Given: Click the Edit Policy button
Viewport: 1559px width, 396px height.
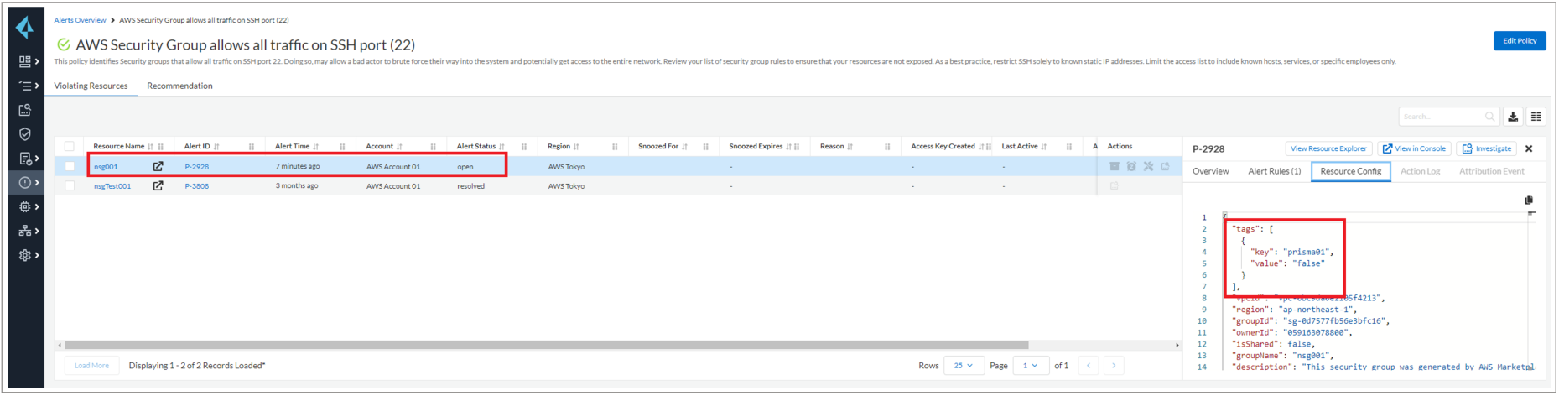Looking at the screenshot, I should click(x=1519, y=40).
